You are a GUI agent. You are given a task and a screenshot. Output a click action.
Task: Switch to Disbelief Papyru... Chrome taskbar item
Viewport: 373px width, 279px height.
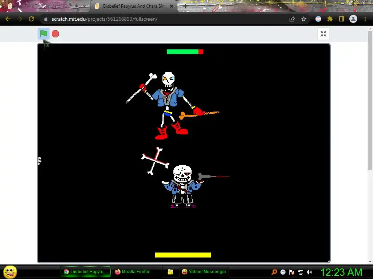(x=85, y=272)
